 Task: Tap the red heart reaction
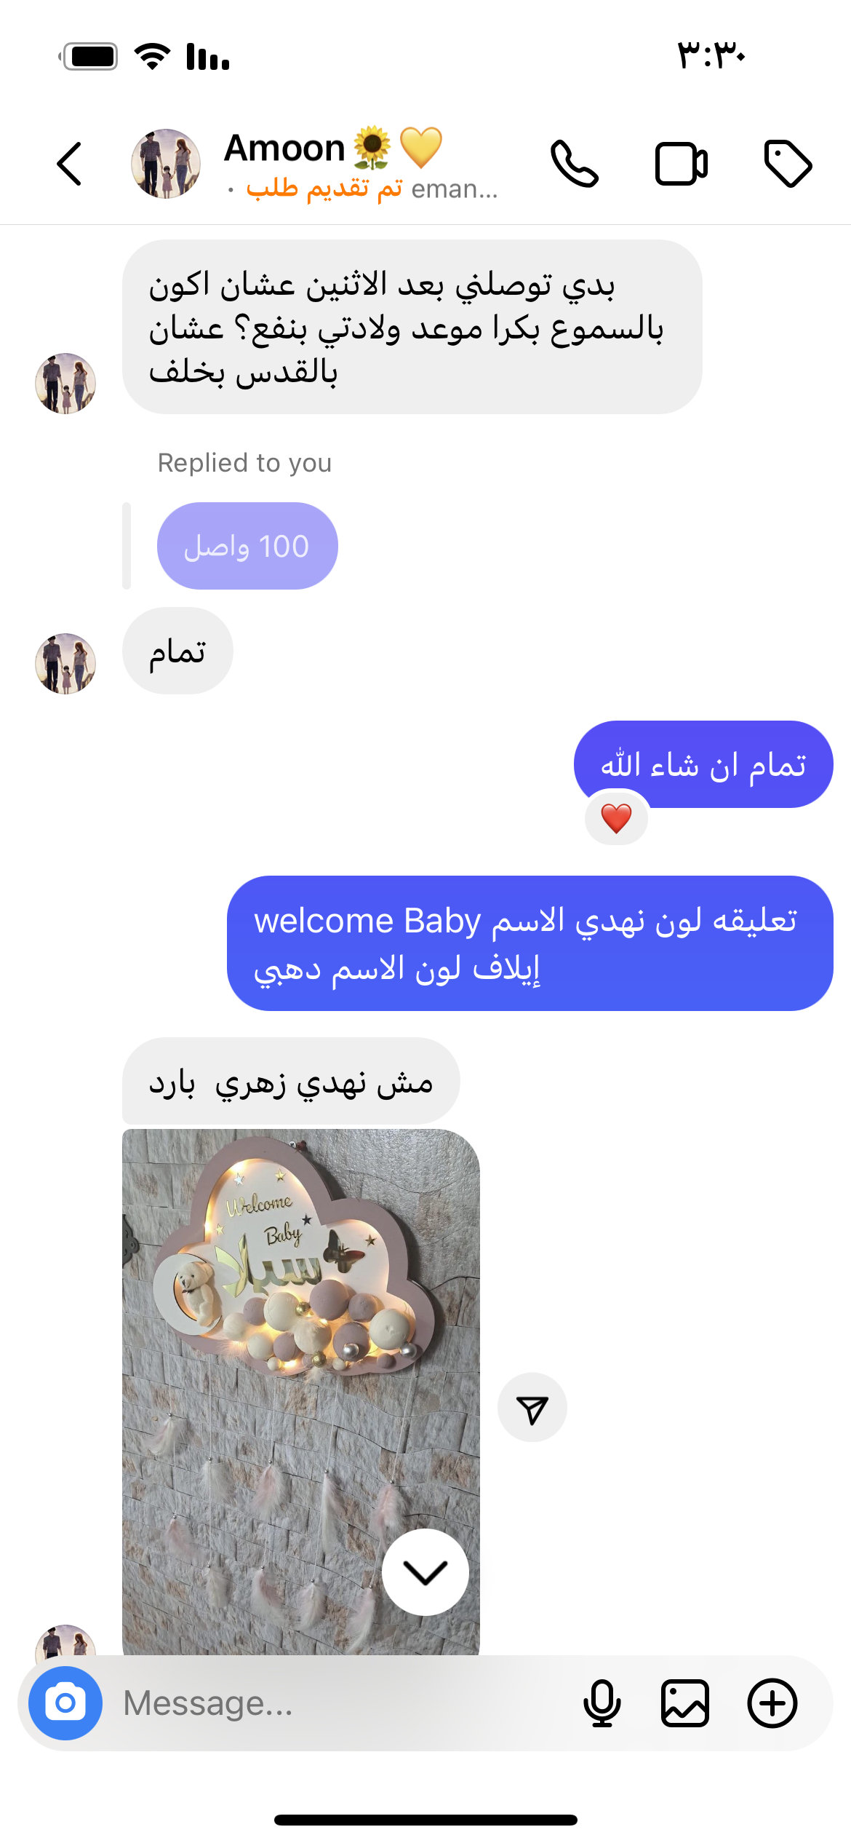click(617, 818)
